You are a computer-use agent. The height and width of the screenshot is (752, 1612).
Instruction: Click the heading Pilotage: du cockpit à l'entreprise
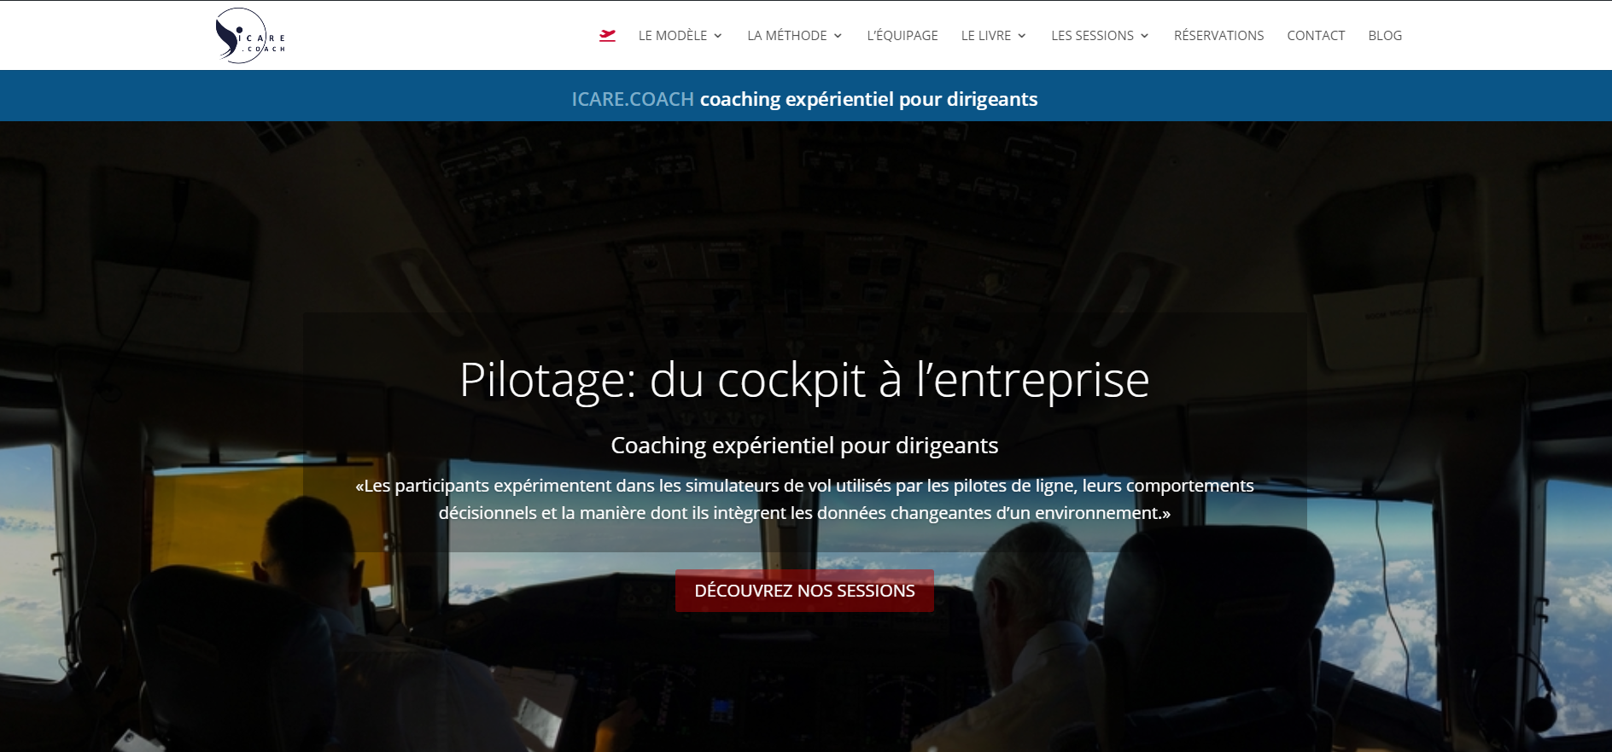pos(804,380)
